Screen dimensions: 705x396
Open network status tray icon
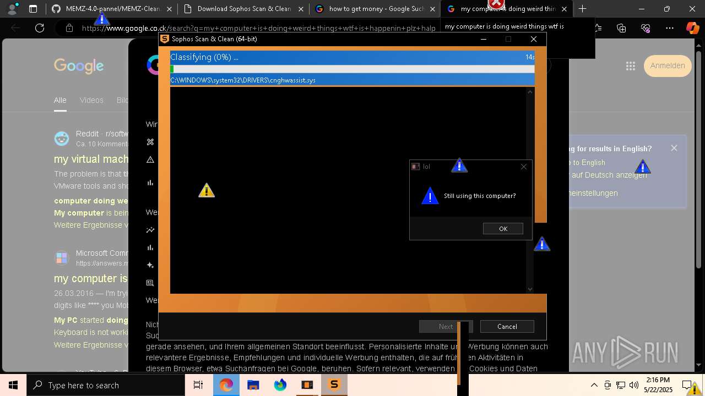click(621, 385)
